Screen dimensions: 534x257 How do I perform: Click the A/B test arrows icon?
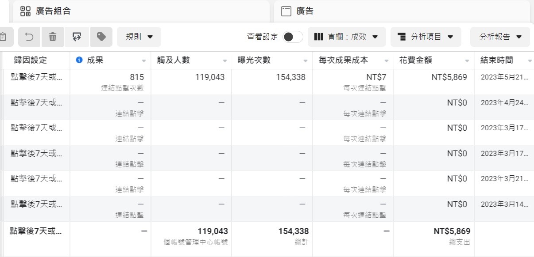pos(77,37)
